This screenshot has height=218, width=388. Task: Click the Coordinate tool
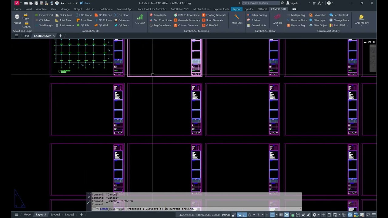pyautogui.click(x=158, y=15)
